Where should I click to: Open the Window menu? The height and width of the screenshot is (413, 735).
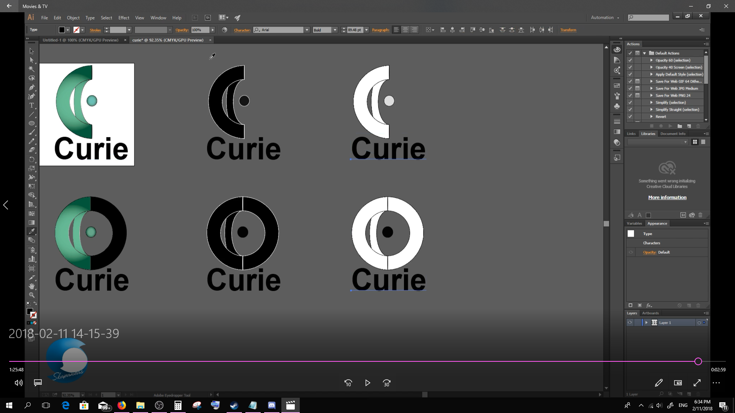(x=158, y=18)
